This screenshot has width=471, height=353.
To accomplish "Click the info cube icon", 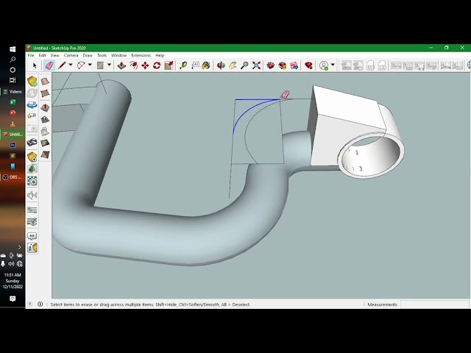I will [32, 248].
